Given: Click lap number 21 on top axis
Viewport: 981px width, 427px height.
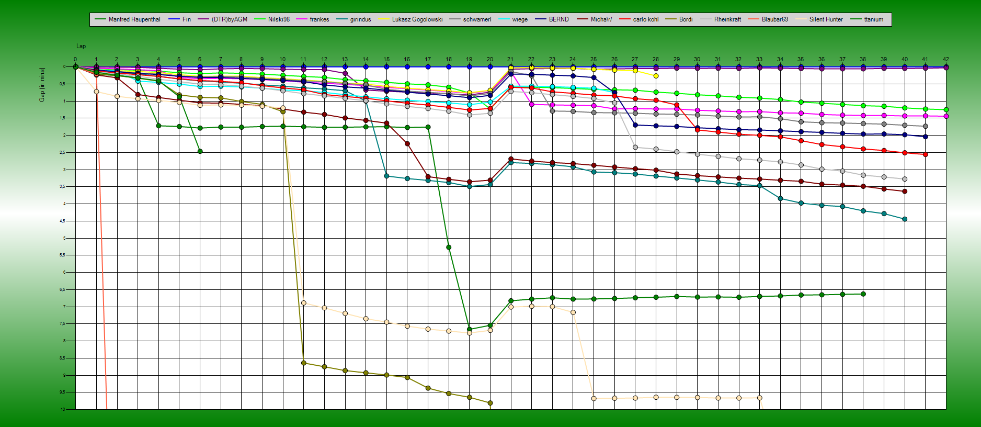Looking at the screenshot, I should [x=510, y=59].
